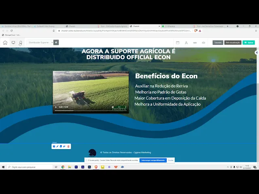The width and height of the screenshot is (259, 194).
Task: Open the notification center icon
Action: click(x=255, y=167)
